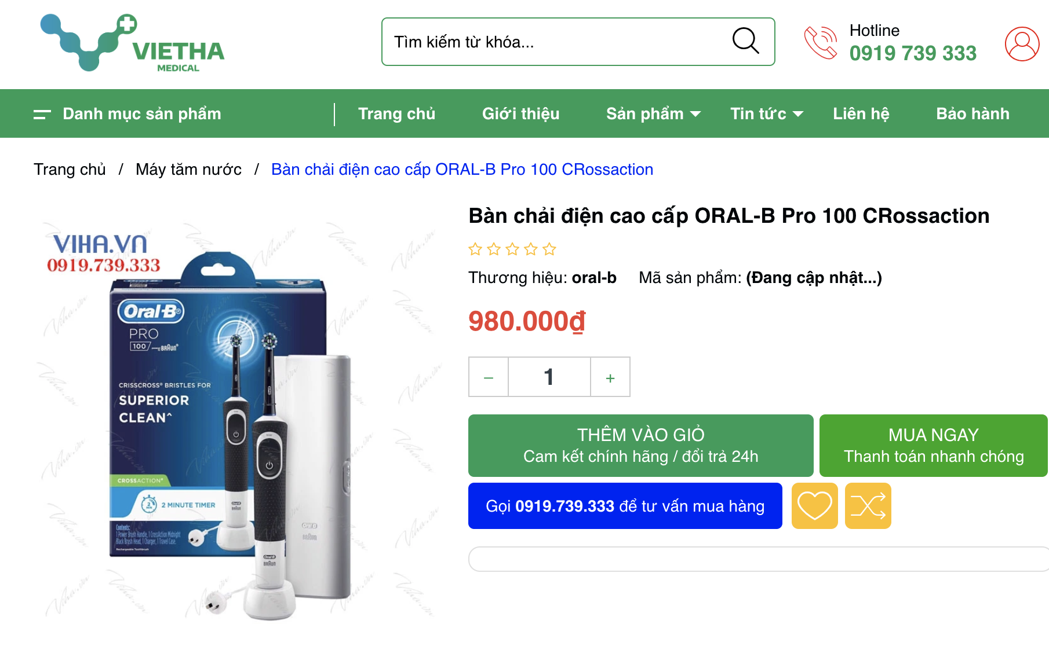The height and width of the screenshot is (654, 1049).
Task: Add product to wishlist heart icon
Action: (x=814, y=506)
